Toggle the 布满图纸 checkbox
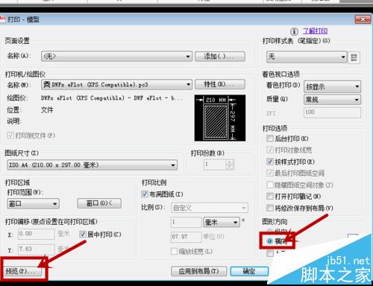The width and height of the screenshot is (373, 286). (145, 194)
